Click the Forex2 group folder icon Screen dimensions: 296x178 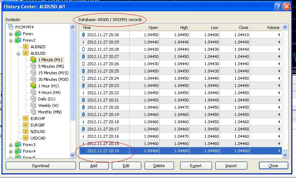point(18,40)
